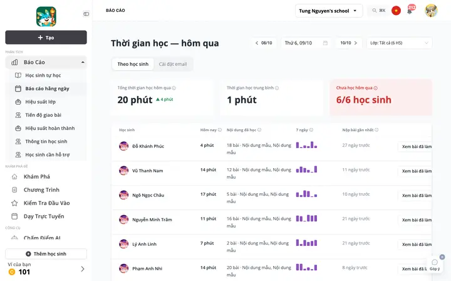Open Học sinh tự học report
This screenshot has height=281, width=451.
46,75
